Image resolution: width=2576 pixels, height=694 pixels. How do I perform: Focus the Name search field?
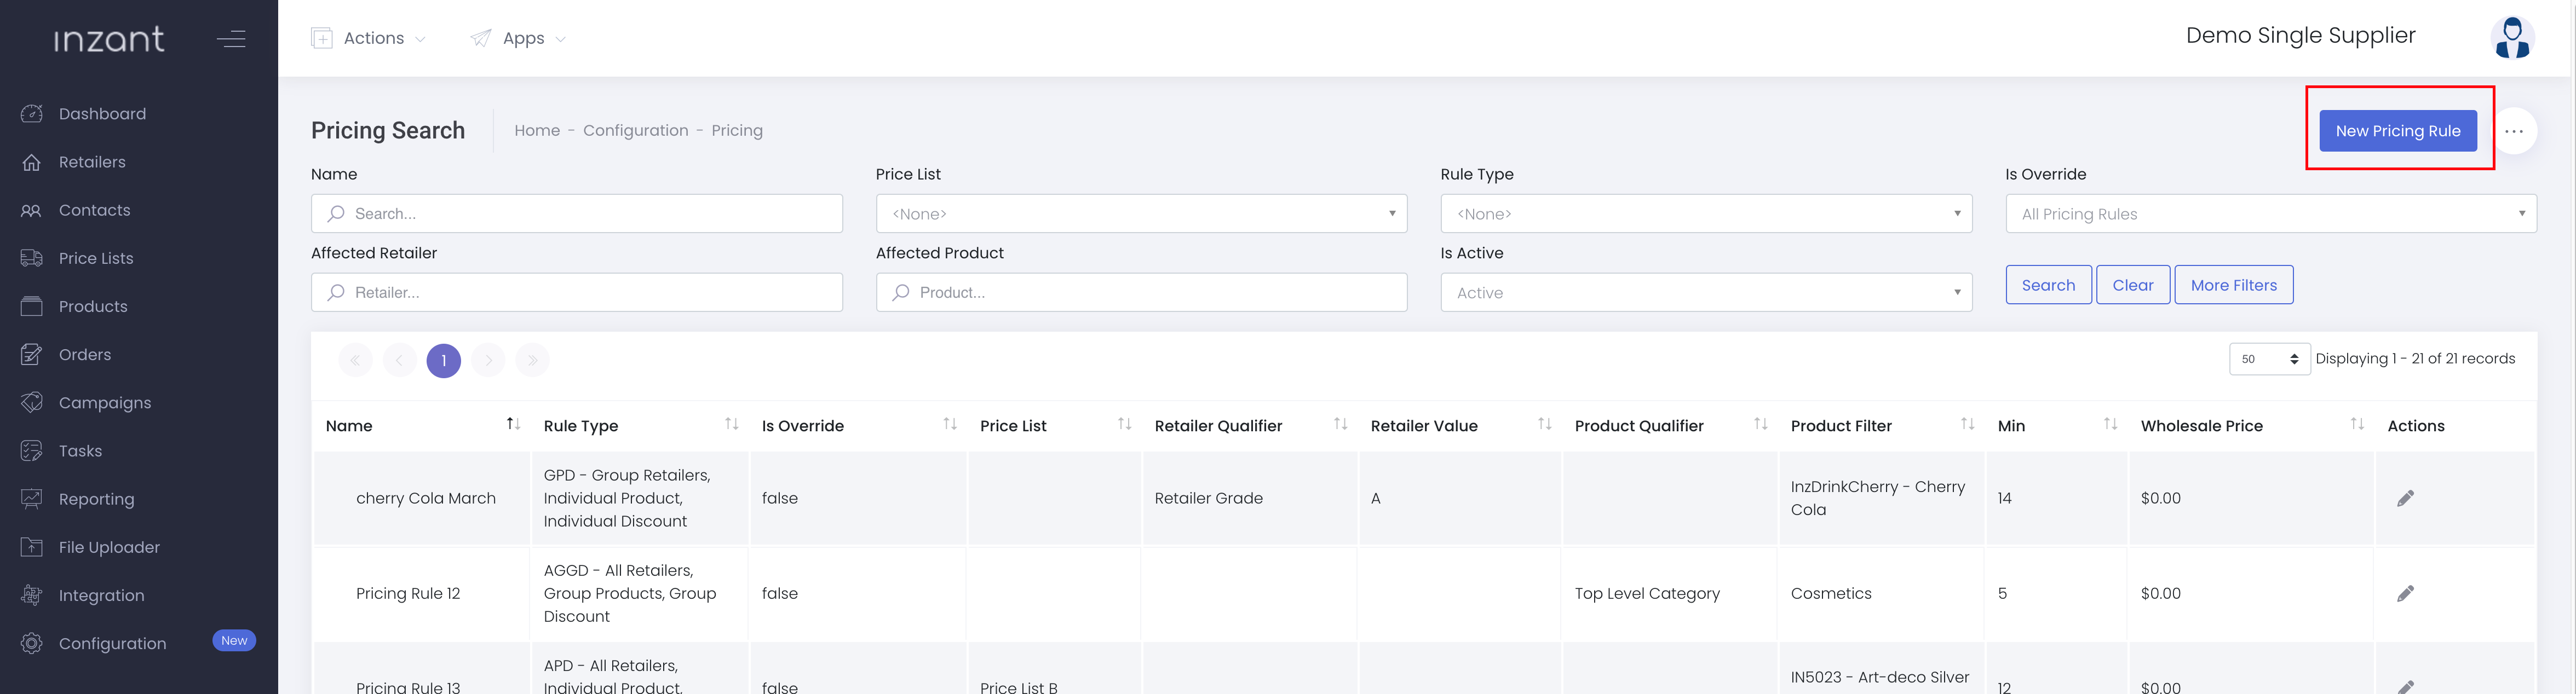[577, 214]
